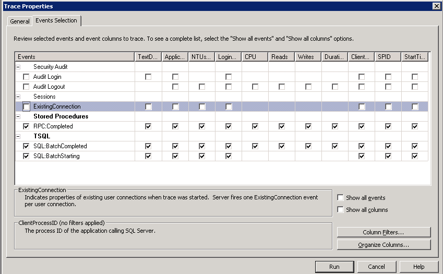
Task: Uncheck the SQL:BatchStarting event checkbox
Action: [26, 156]
